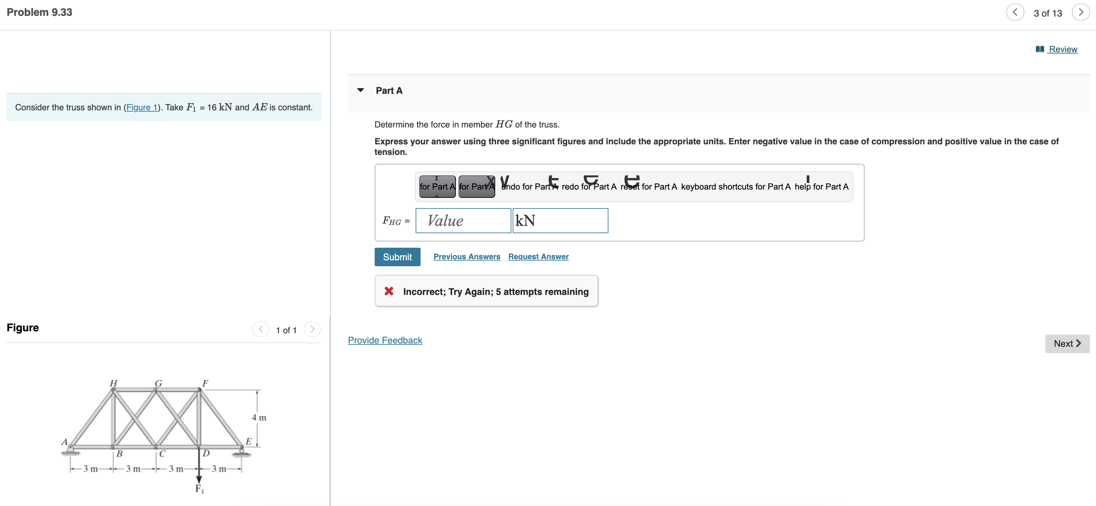Screen dimensions: 1096x506
Task: View Previous Answers for Part A
Action: click(466, 257)
